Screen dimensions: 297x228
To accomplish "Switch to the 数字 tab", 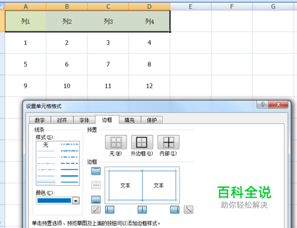I will click(40, 120).
